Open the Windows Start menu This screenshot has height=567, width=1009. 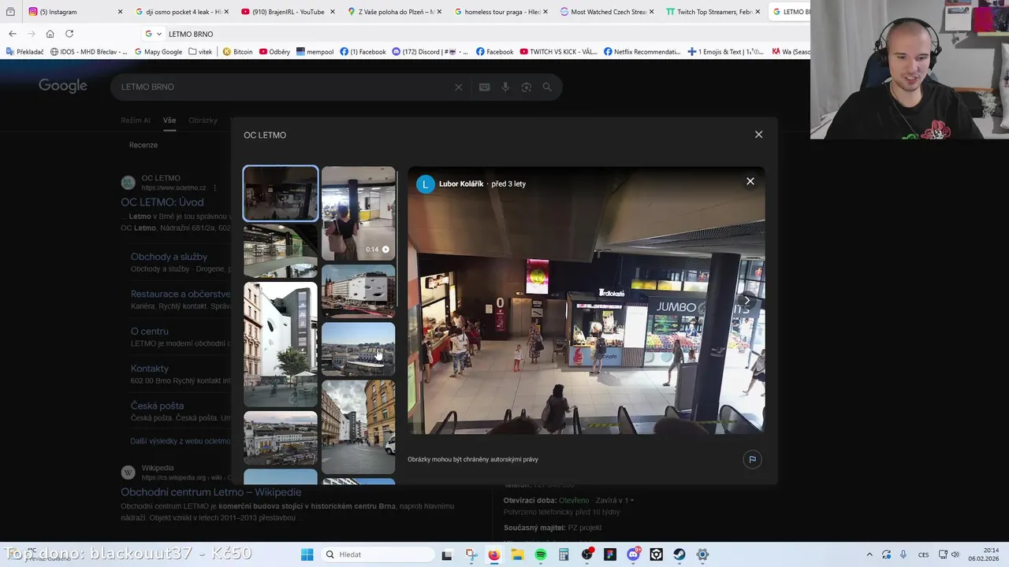pyautogui.click(x=307, y=554)
